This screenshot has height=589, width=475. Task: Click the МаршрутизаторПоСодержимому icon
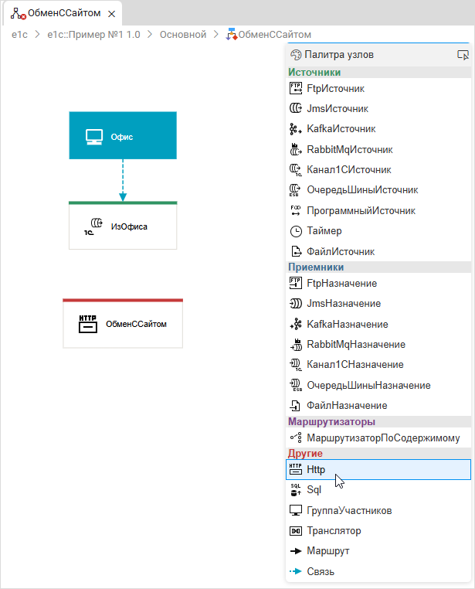[296, 437]
